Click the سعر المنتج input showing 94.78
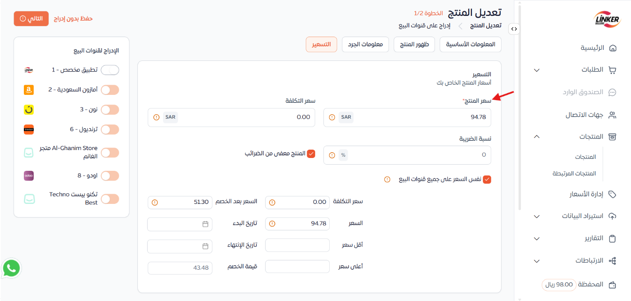The image size is (631, 301). pos(407,117)
